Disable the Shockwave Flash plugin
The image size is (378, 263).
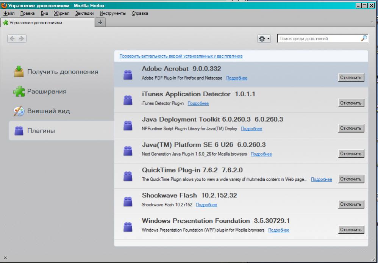[x=351, y=204]
